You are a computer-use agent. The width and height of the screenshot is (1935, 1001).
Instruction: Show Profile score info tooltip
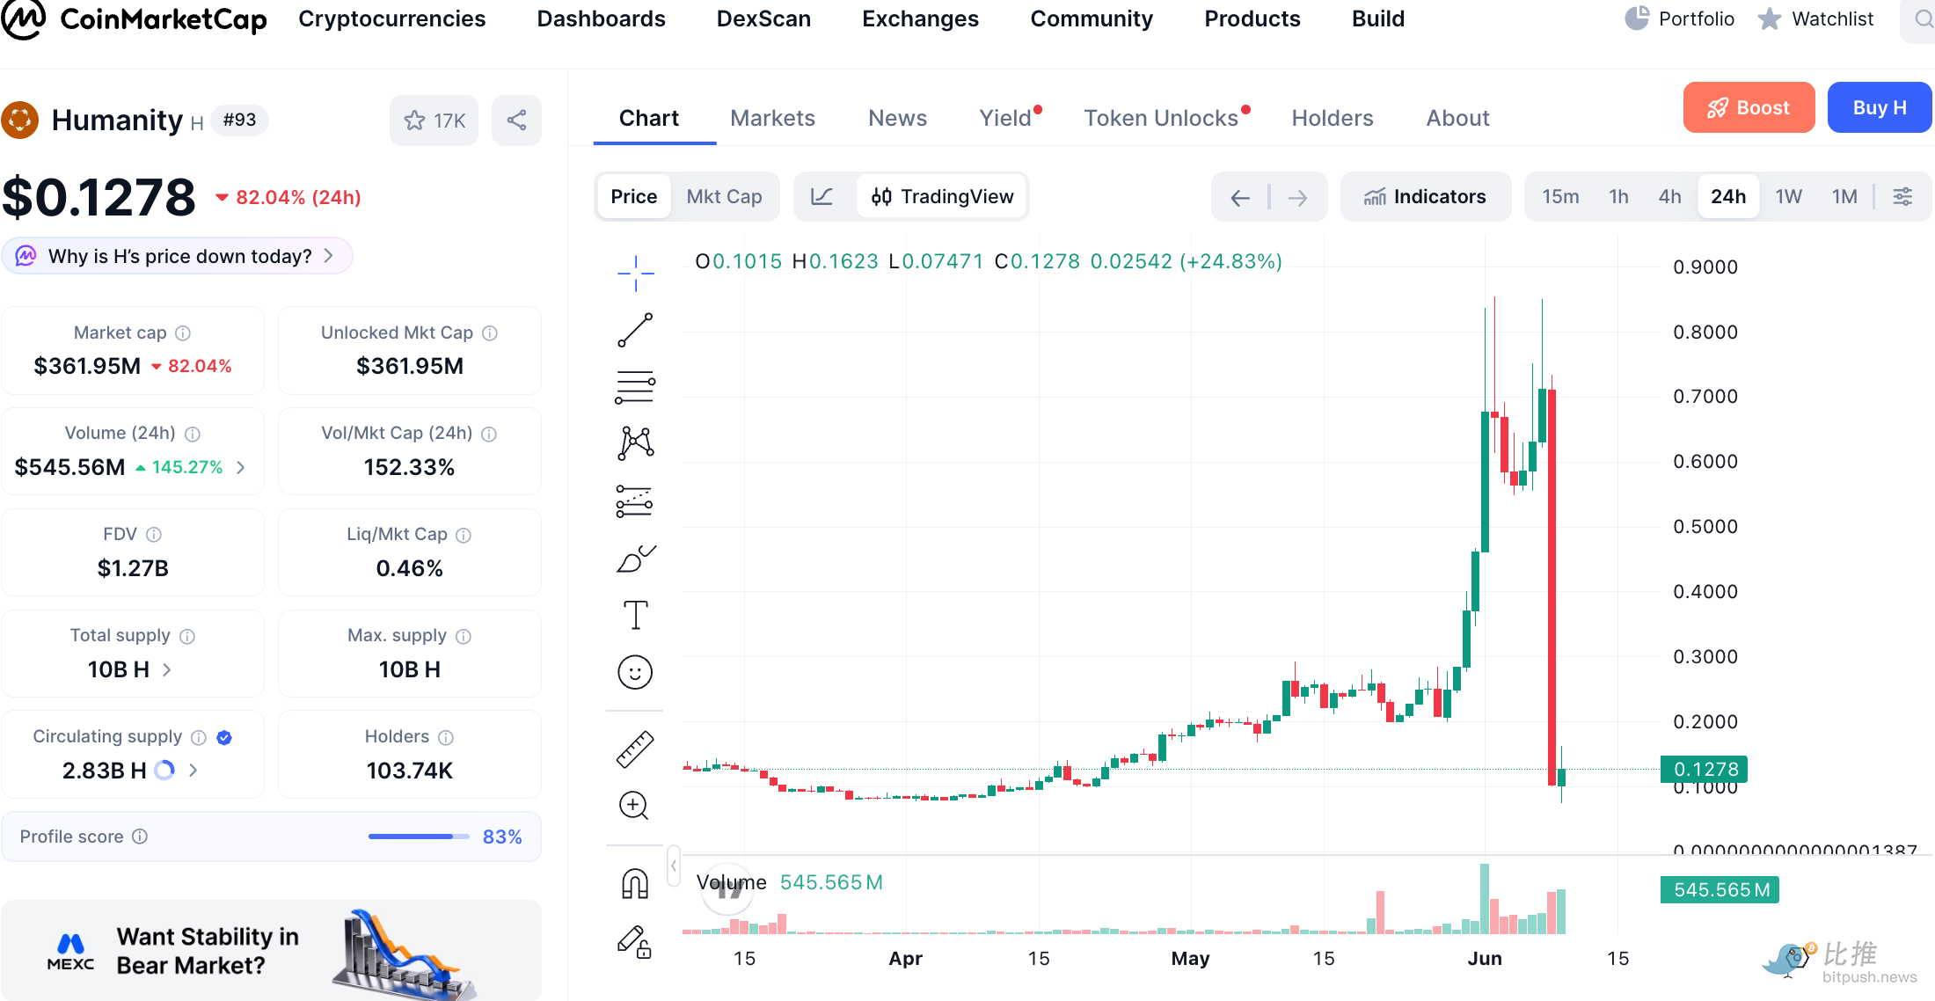coord(140,837)
